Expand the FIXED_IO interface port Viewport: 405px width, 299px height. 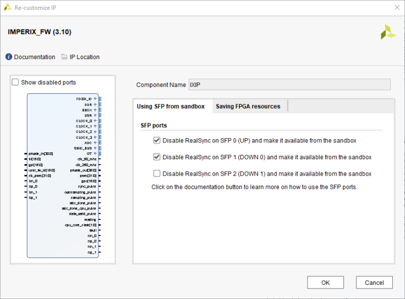(x=95, y=99)
